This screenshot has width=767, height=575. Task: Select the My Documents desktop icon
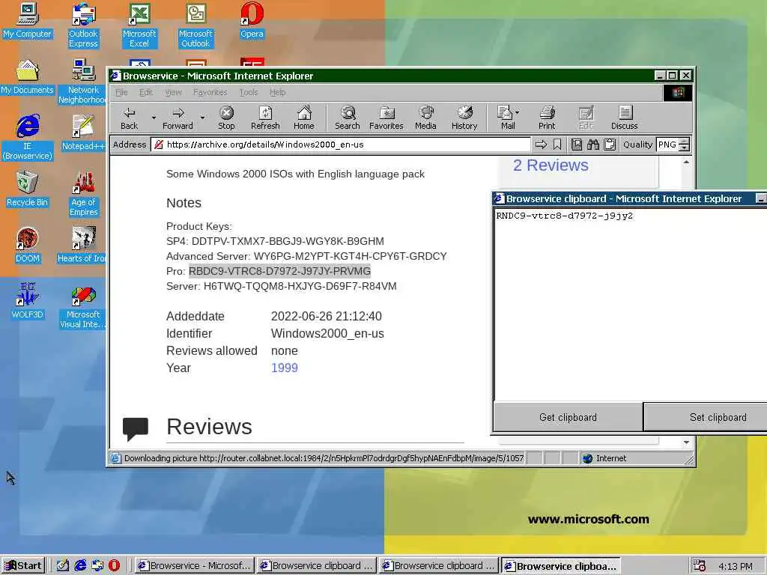(x=28, y=77)
